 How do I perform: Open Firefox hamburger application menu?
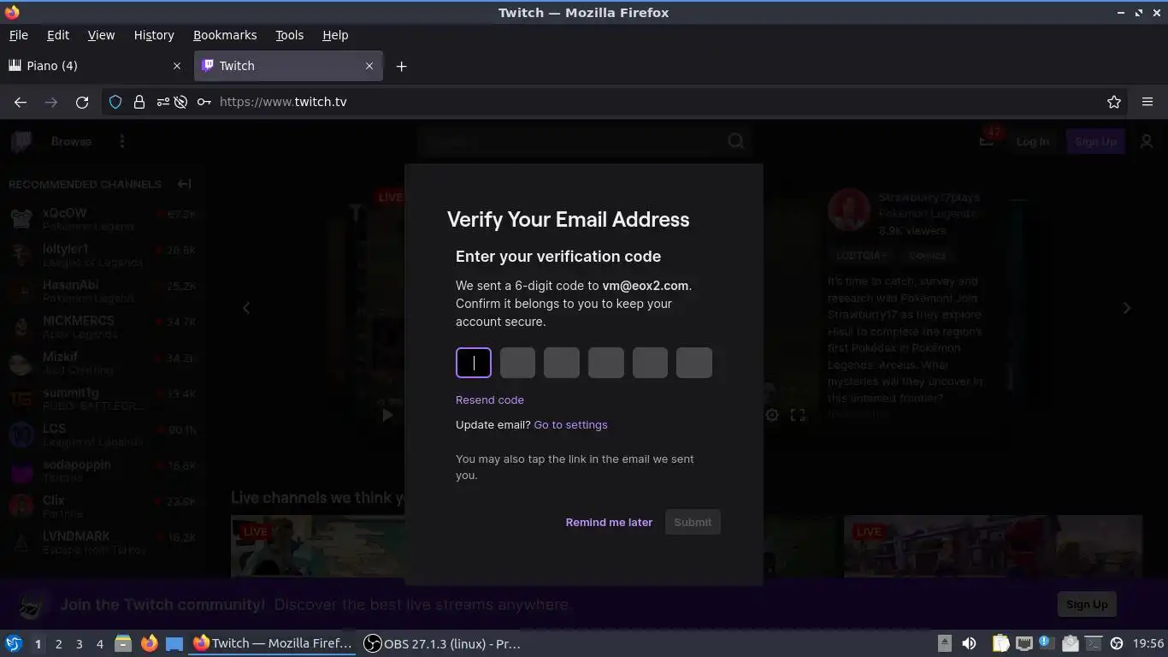click(1147, 102)
